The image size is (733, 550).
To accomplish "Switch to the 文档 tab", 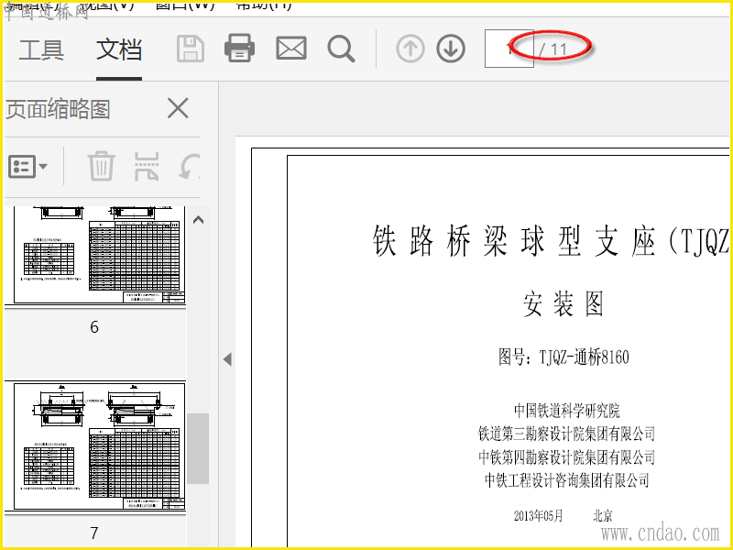I will [x=119, y=49].
